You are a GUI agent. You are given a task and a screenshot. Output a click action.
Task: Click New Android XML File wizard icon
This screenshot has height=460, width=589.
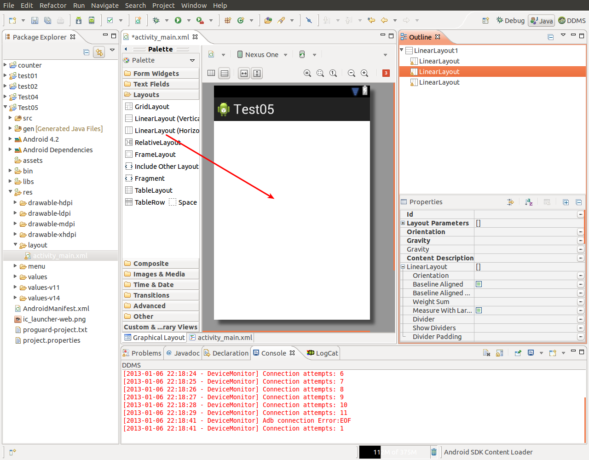[x=138, y=20]
